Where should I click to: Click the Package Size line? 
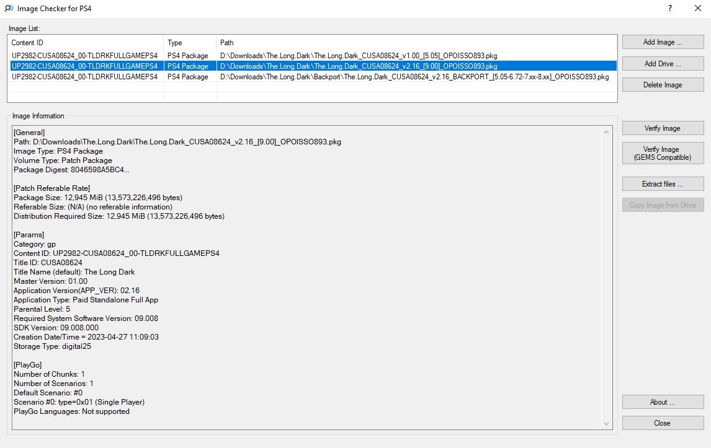[x=98, y=198]
